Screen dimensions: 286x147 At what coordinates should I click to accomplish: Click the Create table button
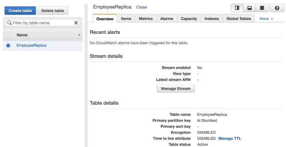click(x=20, y=11)
